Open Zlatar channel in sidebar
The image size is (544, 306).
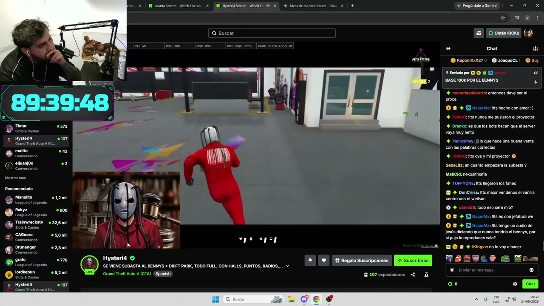pyautogui.click(x=36, y=128)
